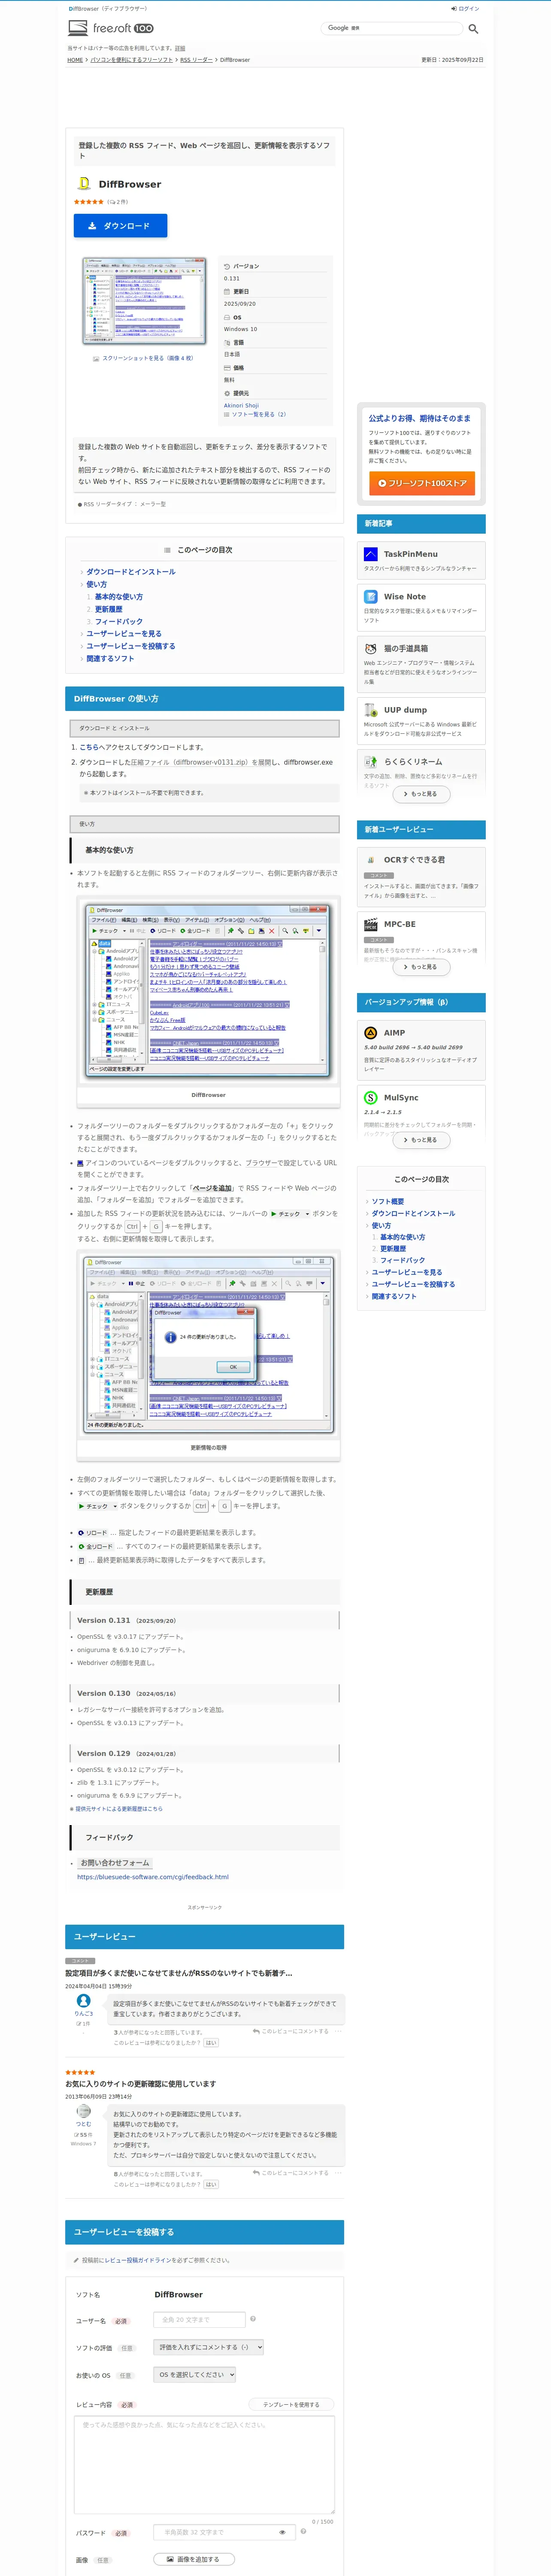Open RSS リーダー breadcrumb link
The image size is (551, 2576).
click(x=196, y=60)
